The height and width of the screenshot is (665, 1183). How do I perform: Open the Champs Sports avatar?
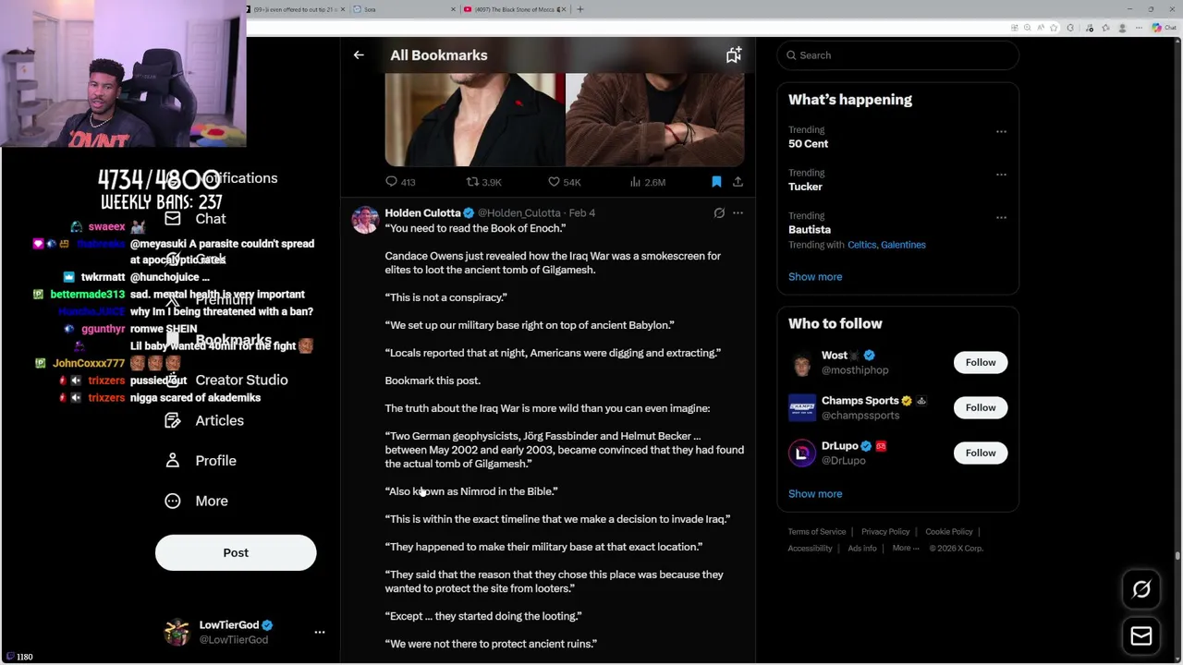tap(802, 407)
